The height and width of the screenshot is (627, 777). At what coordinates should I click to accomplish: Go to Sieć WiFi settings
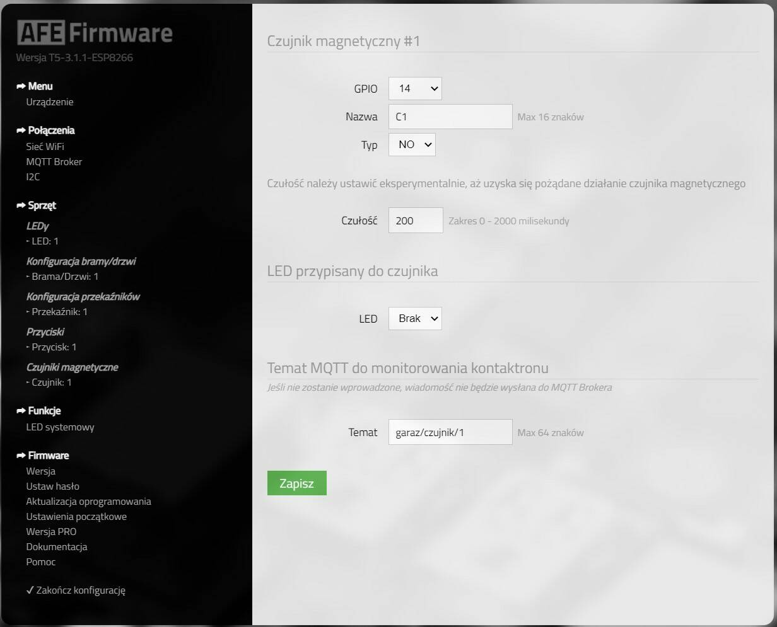pos(45,146)
